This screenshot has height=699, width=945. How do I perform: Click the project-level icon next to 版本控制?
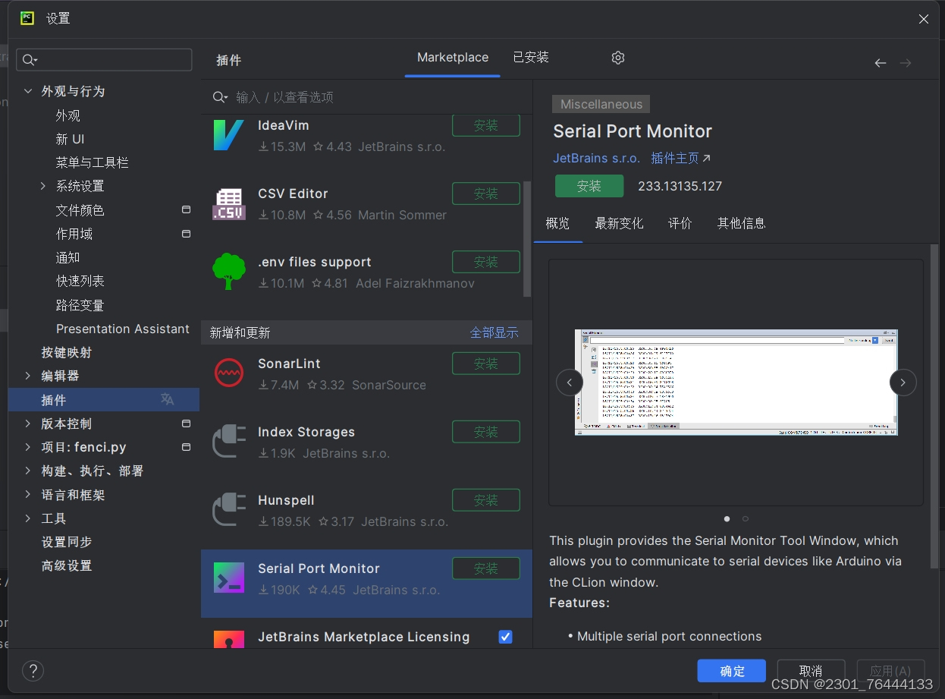click(186, 423)
